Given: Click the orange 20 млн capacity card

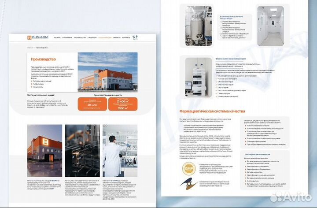Looking at the screenshot, I should (x=92, y=104).
